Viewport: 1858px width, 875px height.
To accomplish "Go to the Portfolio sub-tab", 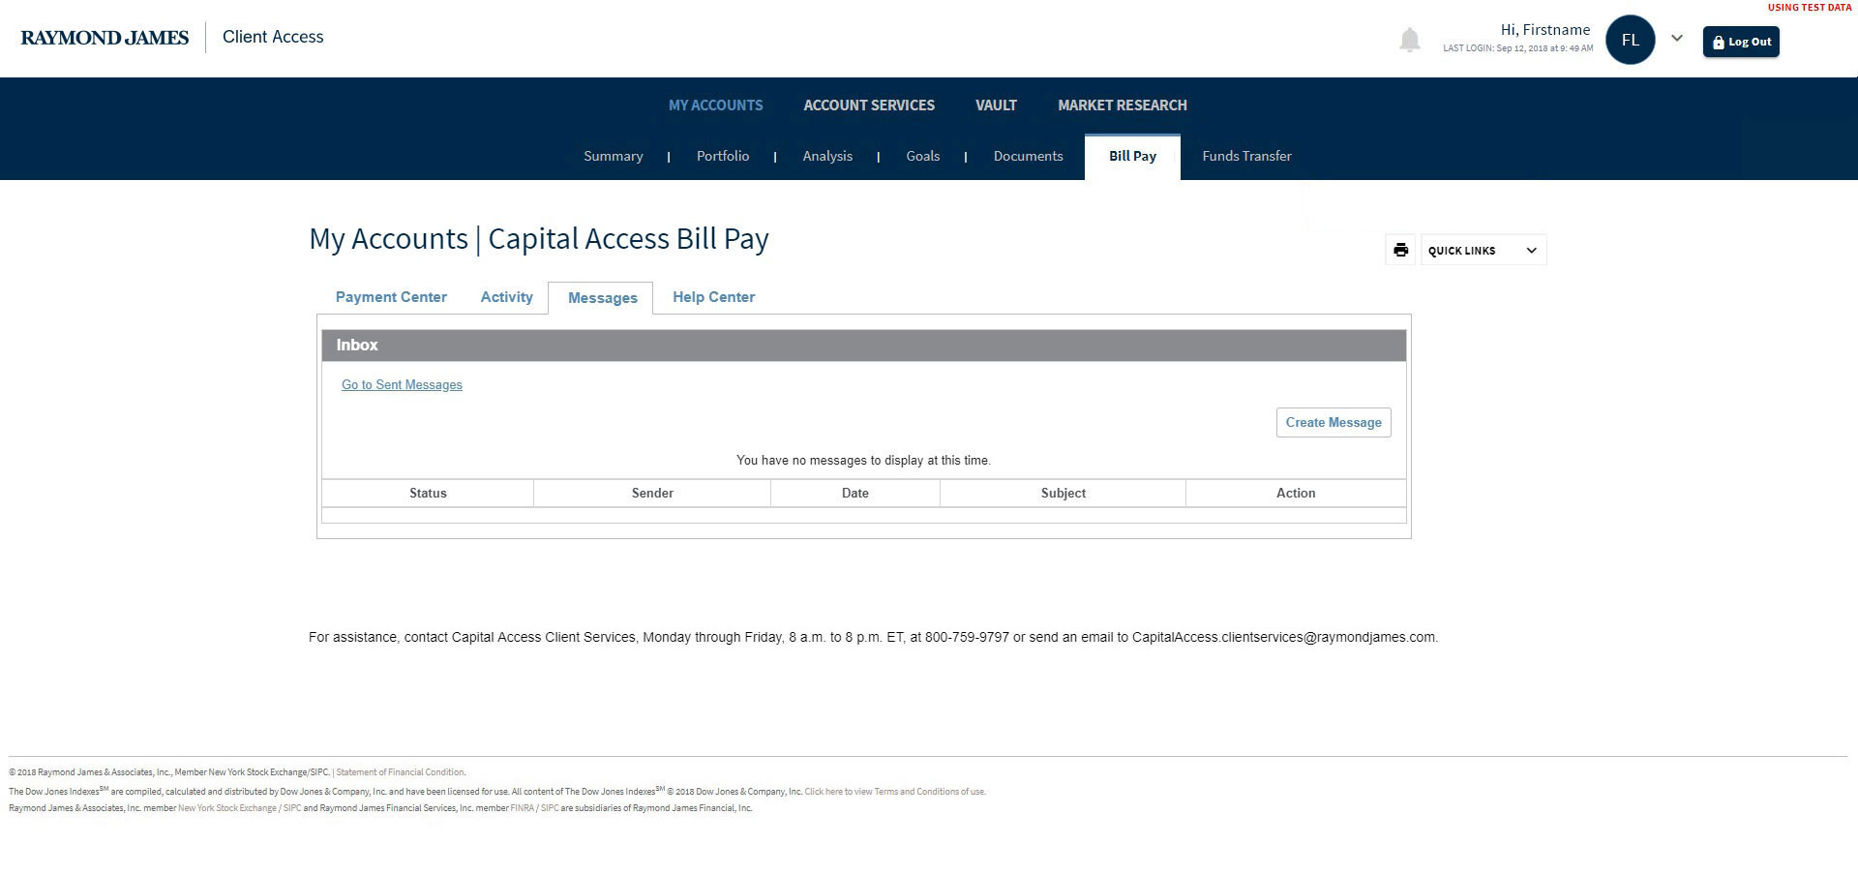I will [723, 156].
